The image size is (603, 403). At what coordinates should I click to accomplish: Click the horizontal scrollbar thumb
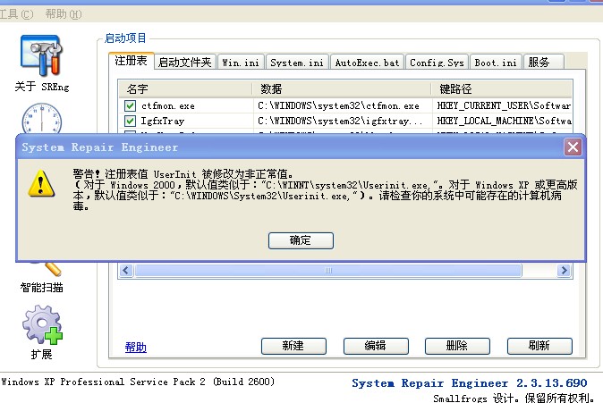click(328, 271)
